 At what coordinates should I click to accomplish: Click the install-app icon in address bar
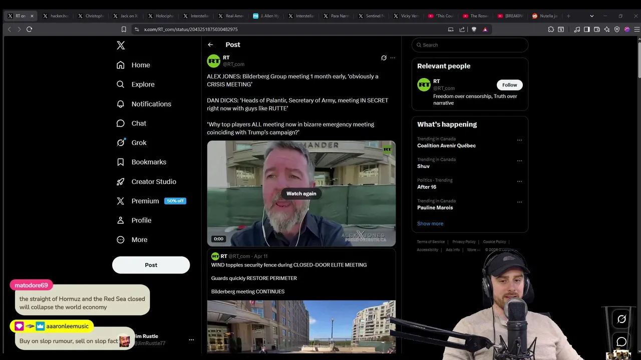point(451,29)
